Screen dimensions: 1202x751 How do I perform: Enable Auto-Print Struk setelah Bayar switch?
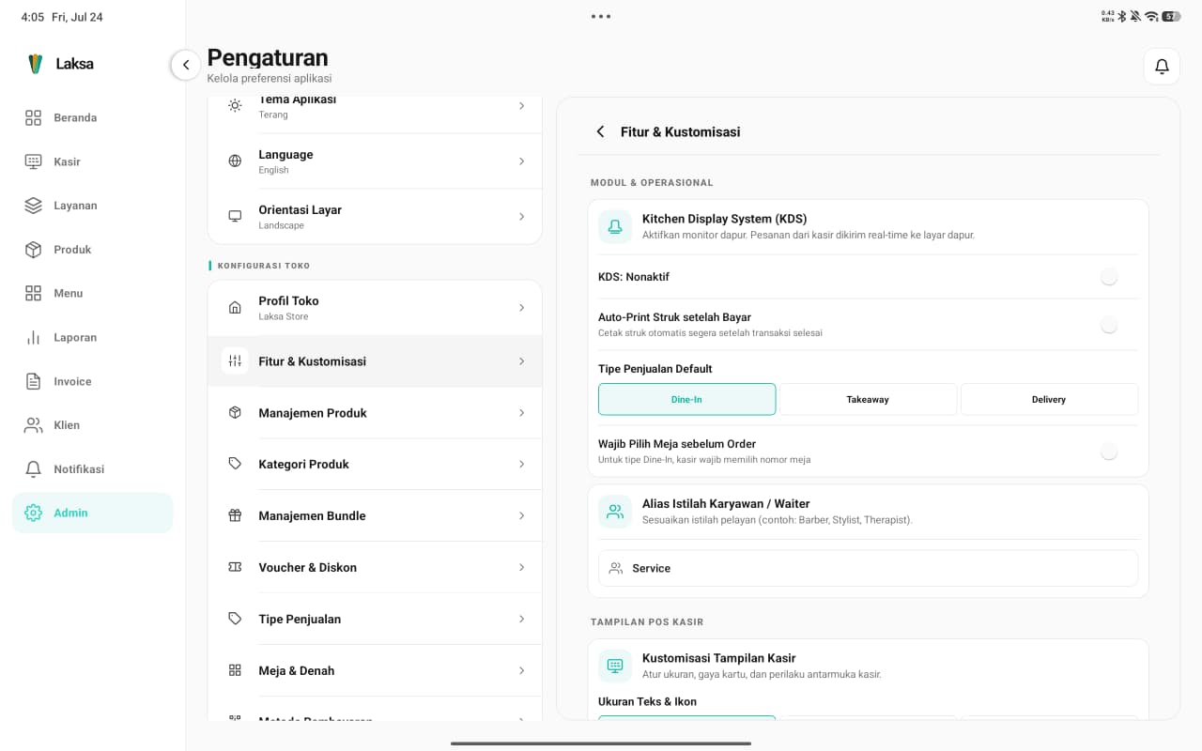pos(1109,325)
